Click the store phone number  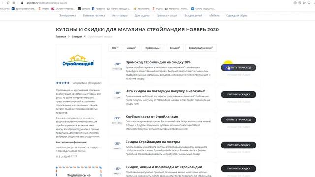point(66,156)
